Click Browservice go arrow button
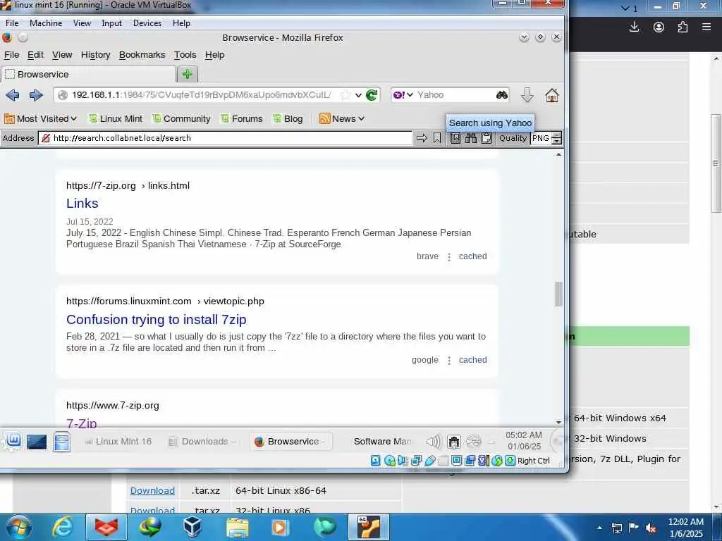This screenshot has height=541, width=722. tap(422, 138)
